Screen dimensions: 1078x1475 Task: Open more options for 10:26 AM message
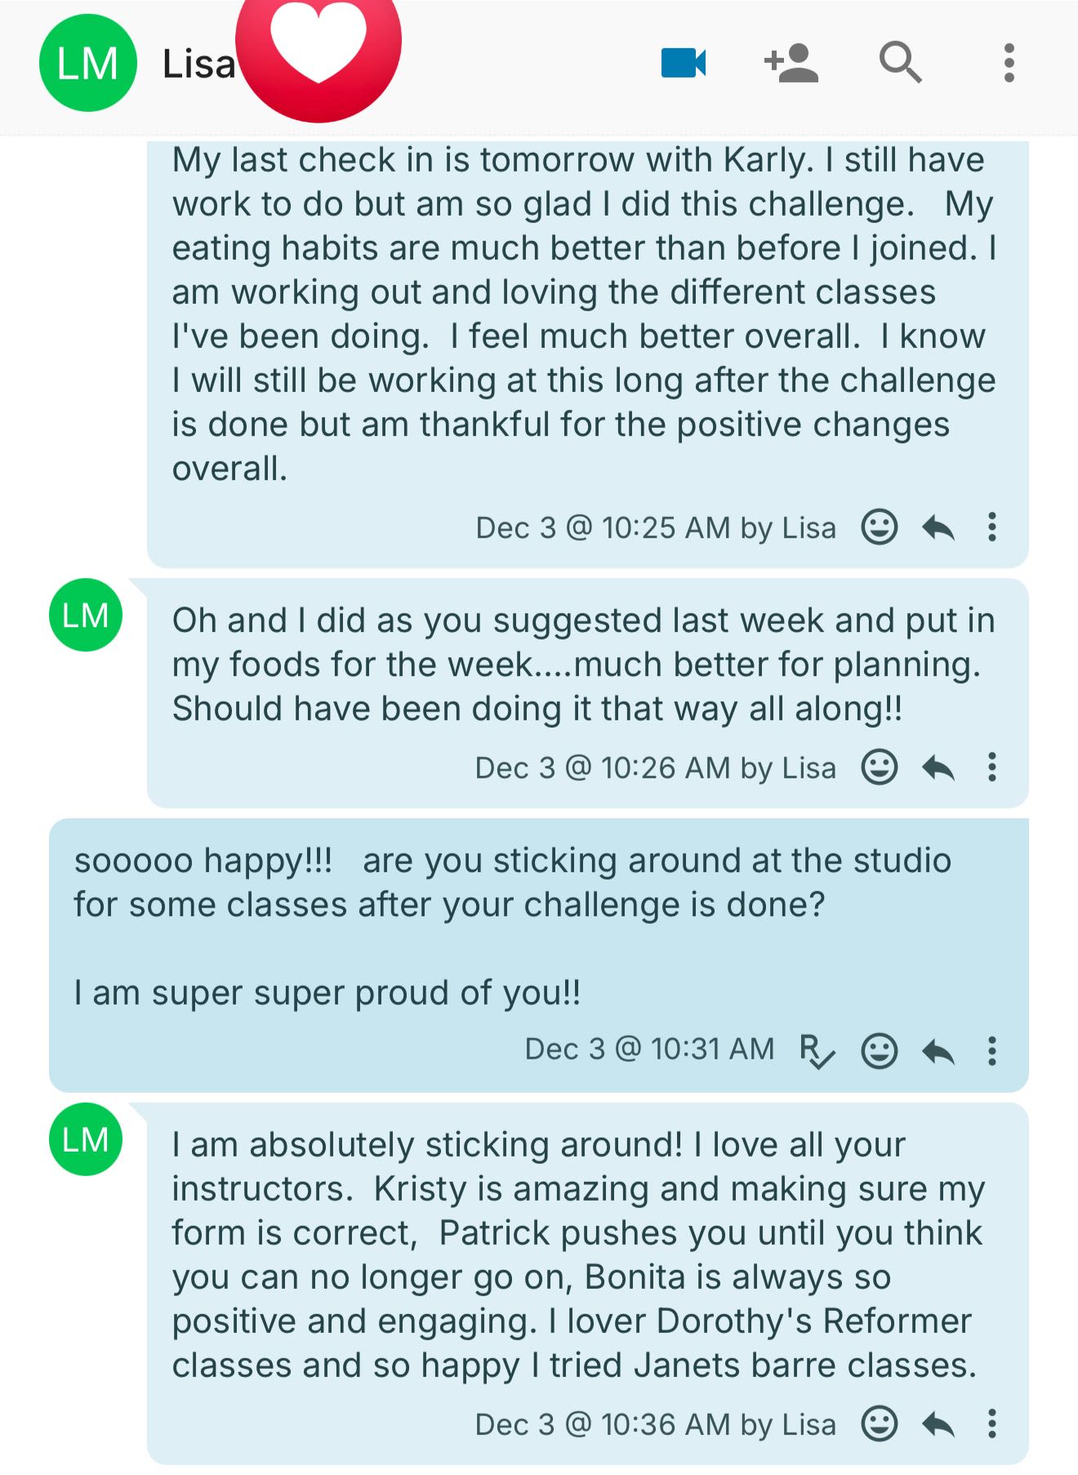[x=992, y=768]
